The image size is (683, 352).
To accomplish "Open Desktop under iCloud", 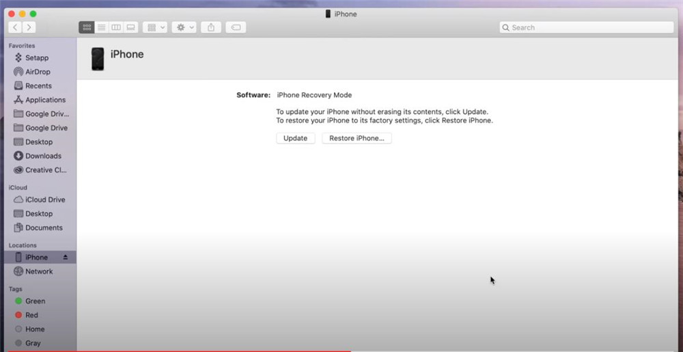I will (40, 214).
